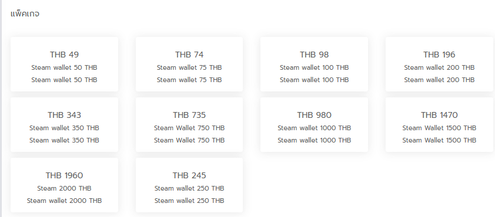The image size is (495, 217).
Task: Pick the THB 98 package card
Action: (314, 65)
